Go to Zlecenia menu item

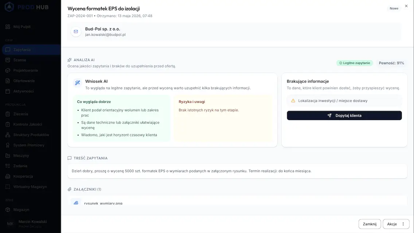click(21, 114)
